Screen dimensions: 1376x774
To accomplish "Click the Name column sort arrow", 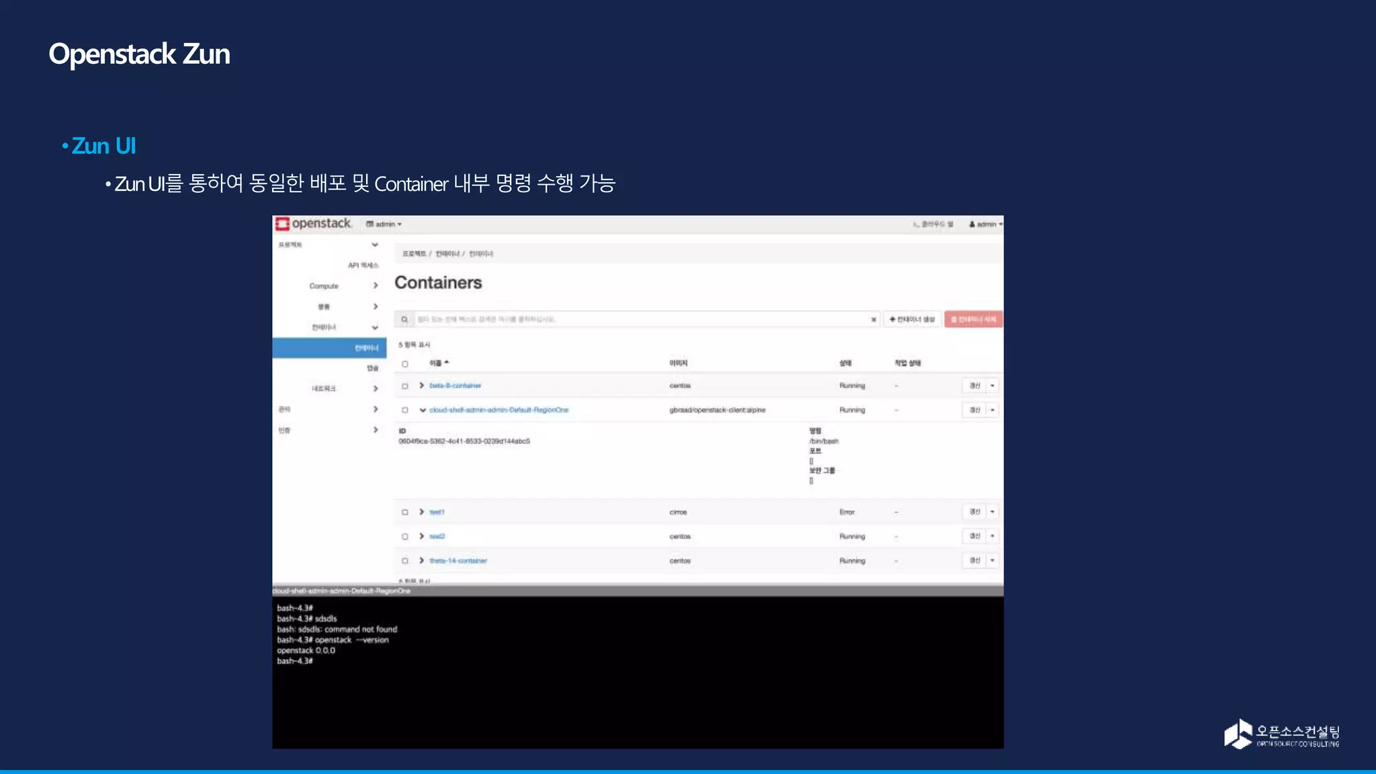I will (447, 363).
